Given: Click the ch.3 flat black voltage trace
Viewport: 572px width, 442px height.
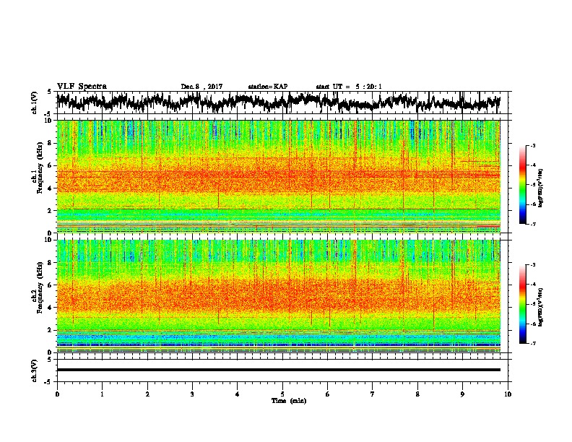Looking at the screenshot, I should pyautogui.click(x=278, y=370).
